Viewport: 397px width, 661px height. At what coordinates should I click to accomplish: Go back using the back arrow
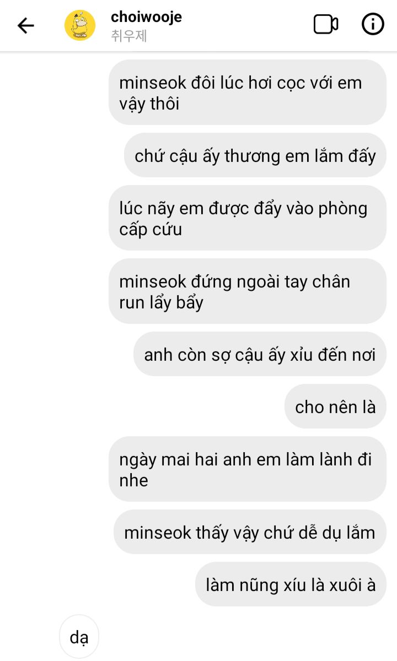[25, 25]
